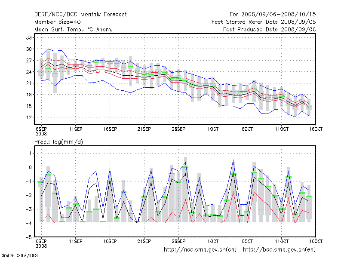Click 11OCT on the temperature chart axis
344x258 pixels.
281,129
